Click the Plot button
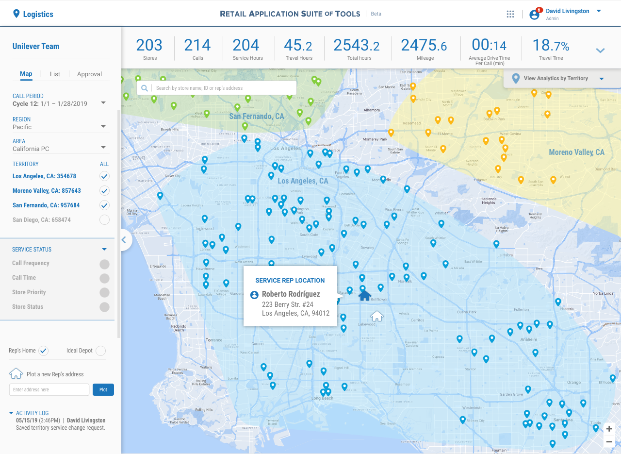 point(103,389)
